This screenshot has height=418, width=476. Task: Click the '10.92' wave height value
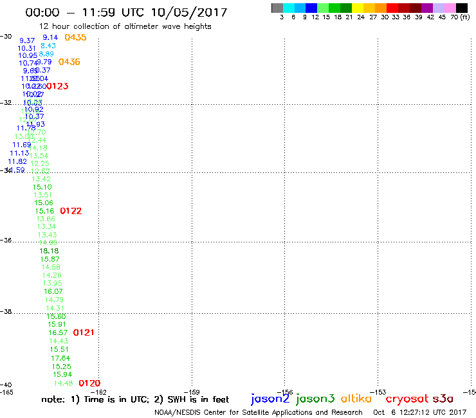(x=34, y=109)
